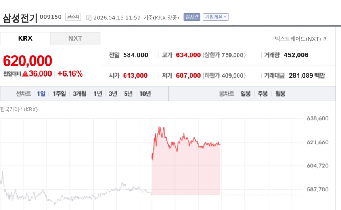Click the 삼성전기 stock name heading
This screenshot has height=210, width=341.
(20, 18)
